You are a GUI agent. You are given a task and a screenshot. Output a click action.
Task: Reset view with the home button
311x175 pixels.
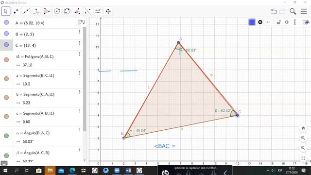coord(303,128)
